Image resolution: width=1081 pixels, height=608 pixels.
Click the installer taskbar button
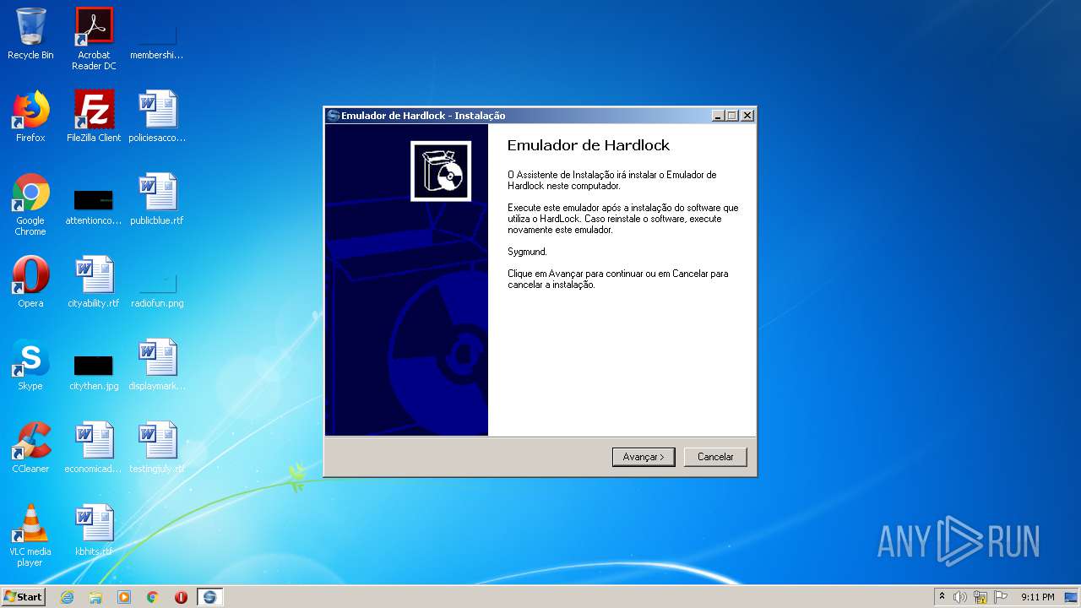[x=209, y=597]
